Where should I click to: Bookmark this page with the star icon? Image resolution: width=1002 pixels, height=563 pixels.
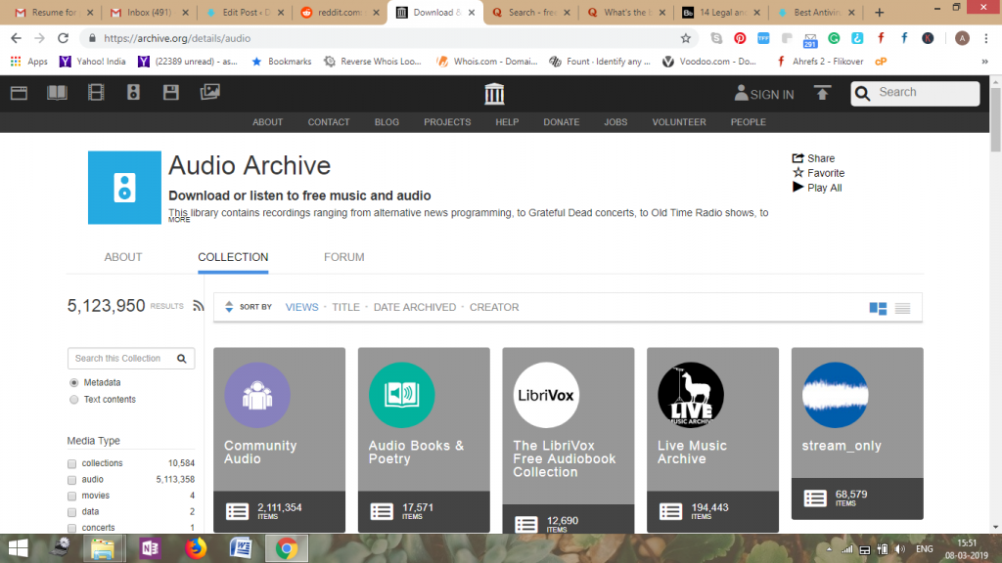click(686, 38)
